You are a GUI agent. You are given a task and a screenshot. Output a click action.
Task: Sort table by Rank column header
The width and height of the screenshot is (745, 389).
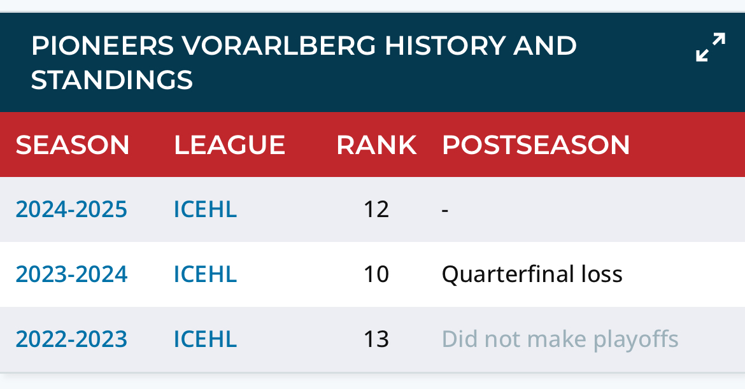(376, 145)
